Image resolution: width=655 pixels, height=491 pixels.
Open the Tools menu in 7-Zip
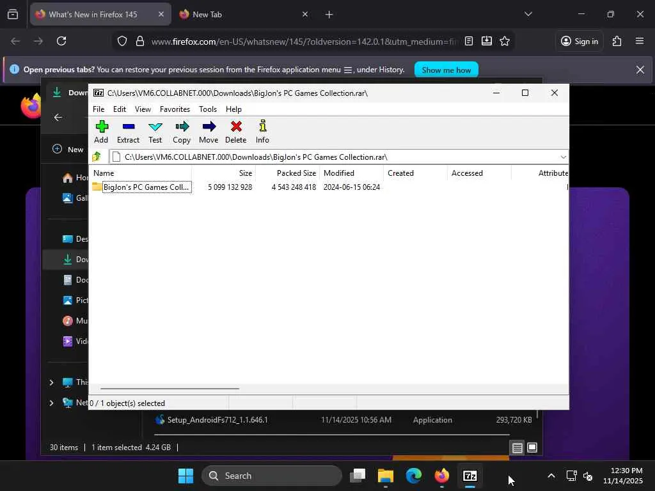[208, 109]
